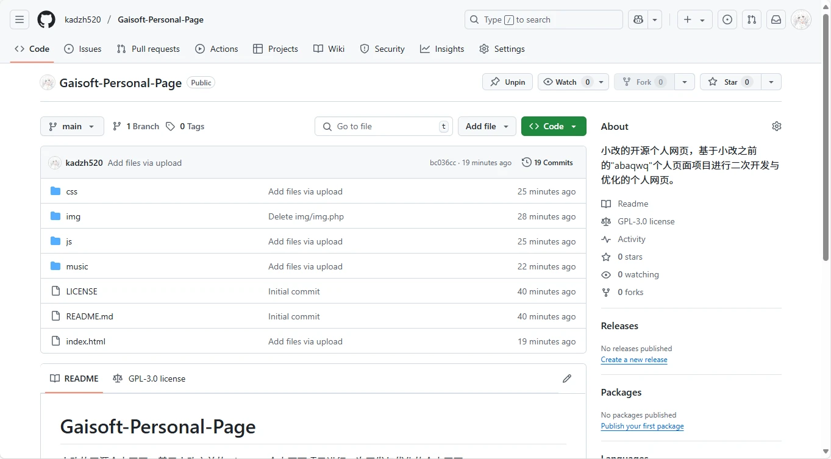Open Readme link in About sidebar
The image size is (831, 459).
coord(625,204)
